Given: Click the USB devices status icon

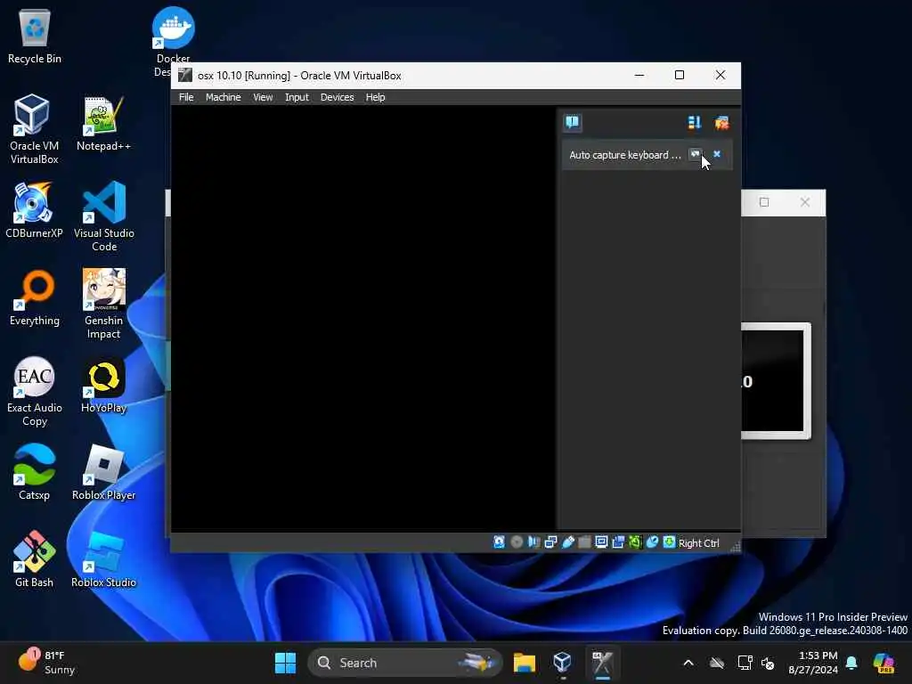Looking at the screenshot, I should click(x=567, y=542).
